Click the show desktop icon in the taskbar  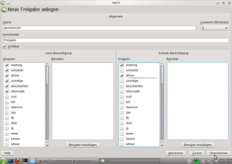(x=10, y=161)
